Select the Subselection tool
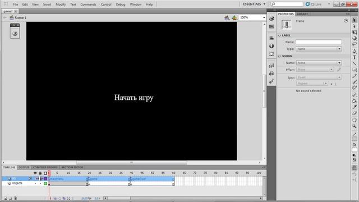This screenshot has height=202, width=359. click(x=354, y=26)
